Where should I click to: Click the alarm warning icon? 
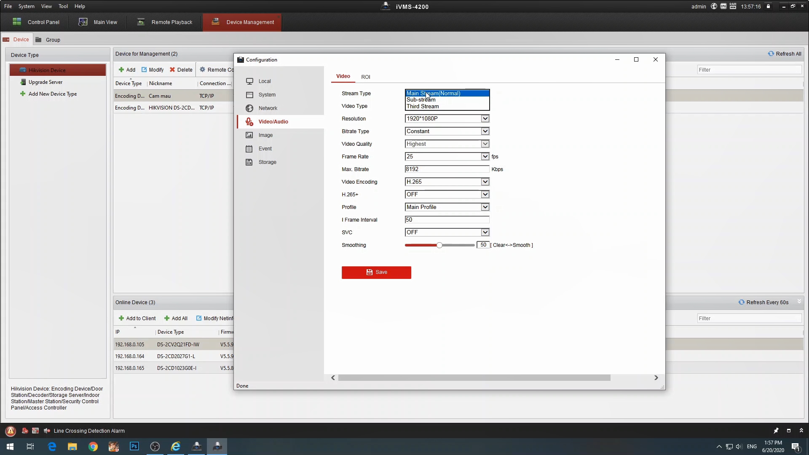(x=11, y=431)
